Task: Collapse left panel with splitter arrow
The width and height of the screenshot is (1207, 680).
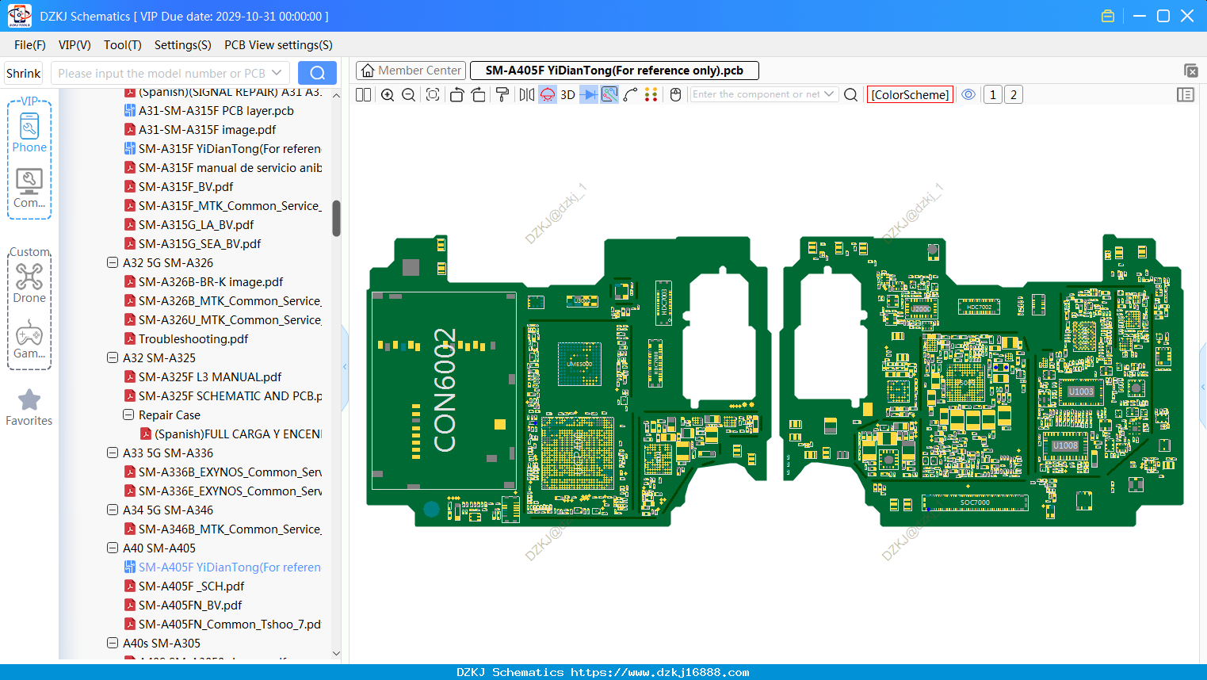Action: click(345, 366)
